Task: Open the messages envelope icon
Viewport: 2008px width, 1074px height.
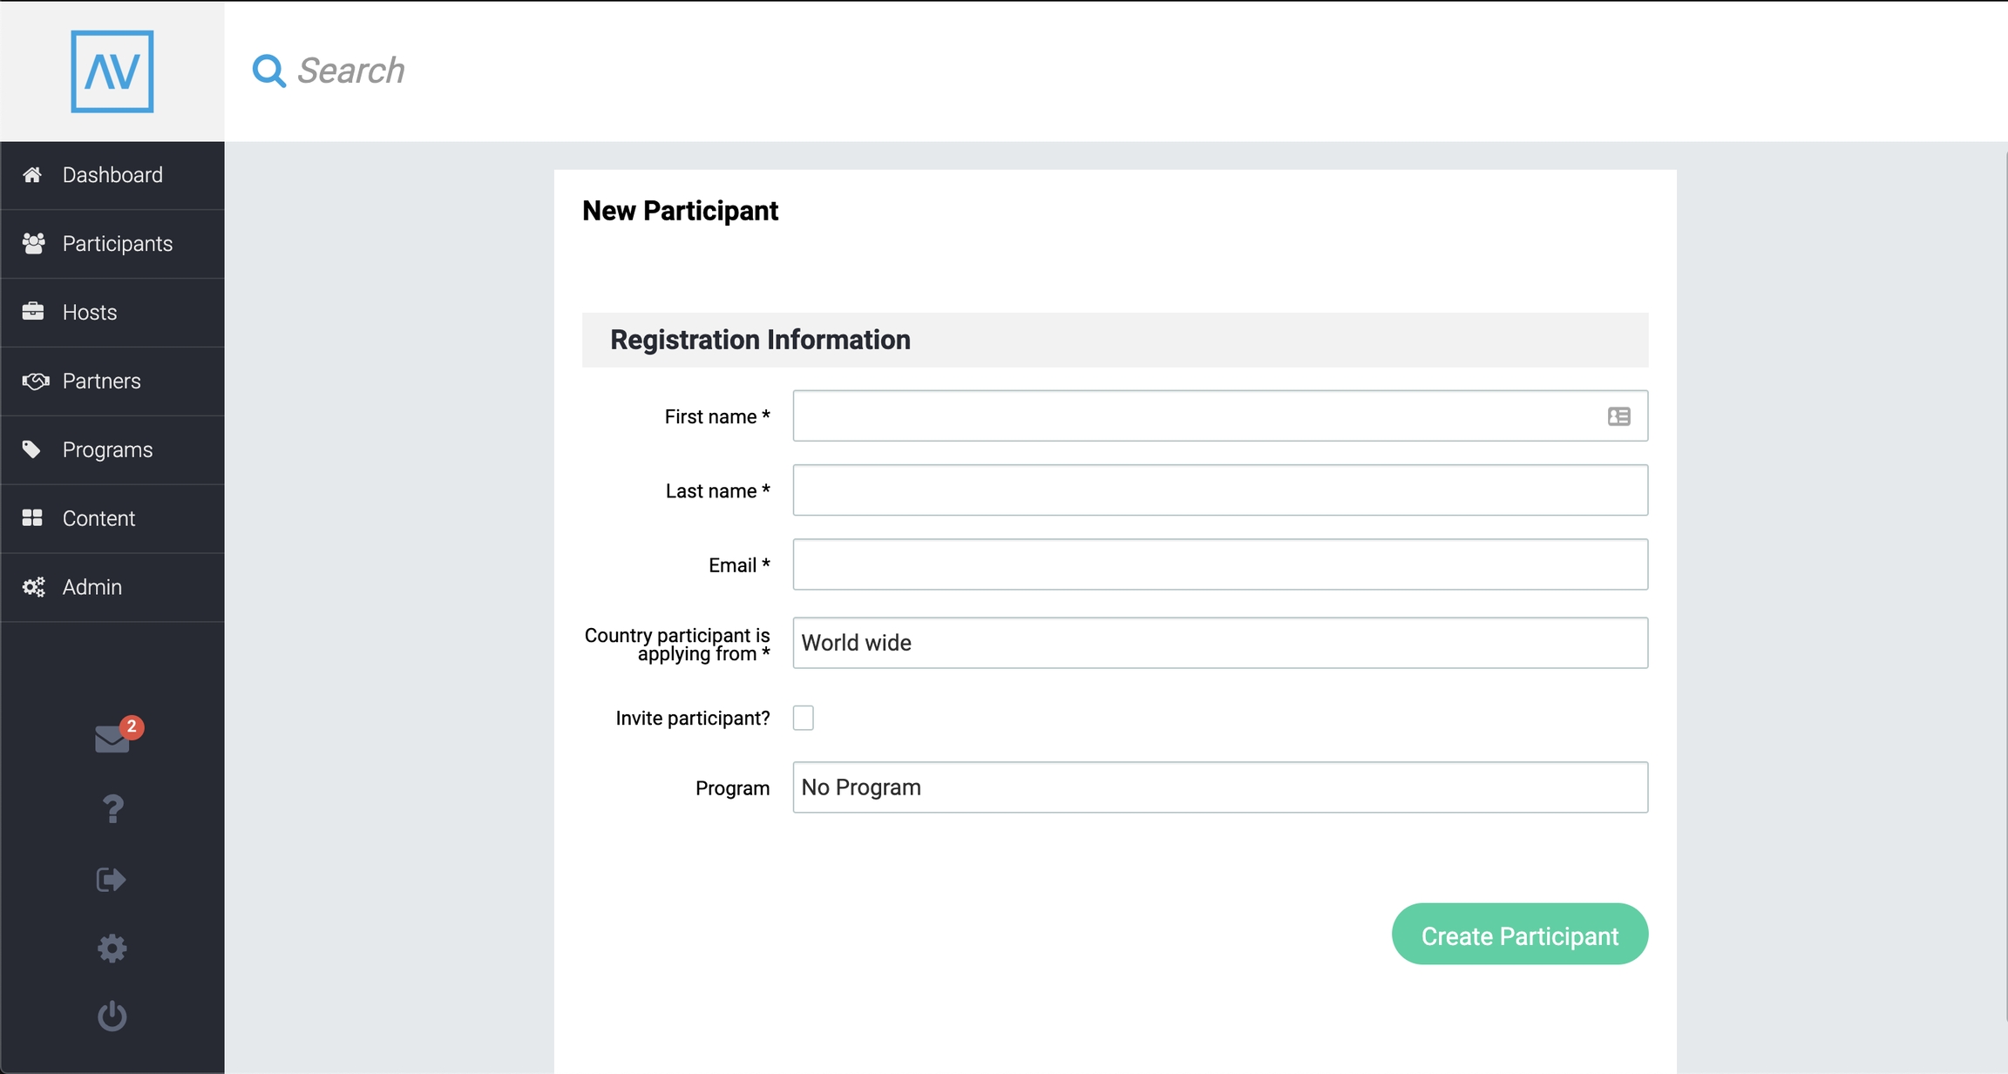Action: pyautogui.click(x=112, y=739)
